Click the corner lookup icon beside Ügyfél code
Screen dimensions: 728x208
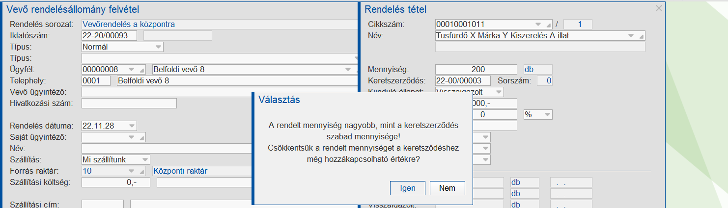(x=142, y=70)
